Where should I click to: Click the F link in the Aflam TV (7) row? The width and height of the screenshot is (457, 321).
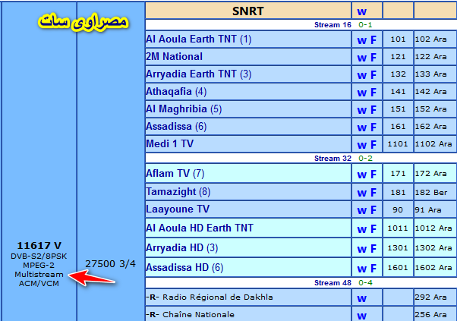click(x=373, y=175)
